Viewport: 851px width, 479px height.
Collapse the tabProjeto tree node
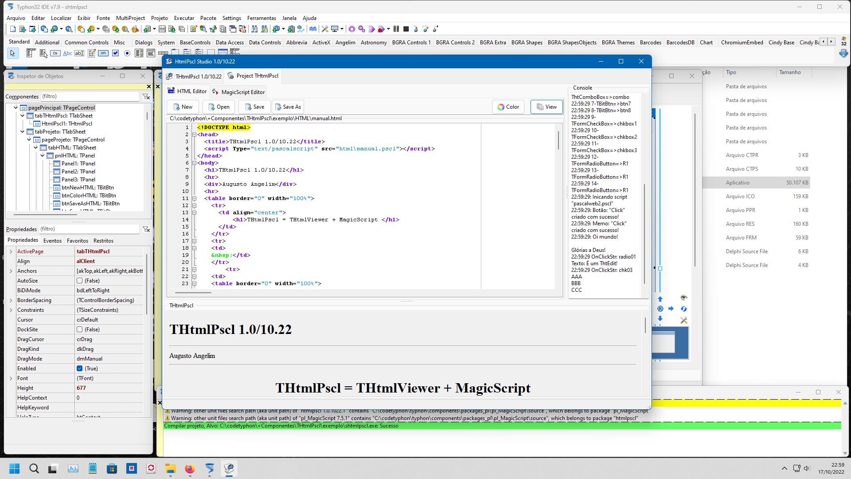(23, 132)
